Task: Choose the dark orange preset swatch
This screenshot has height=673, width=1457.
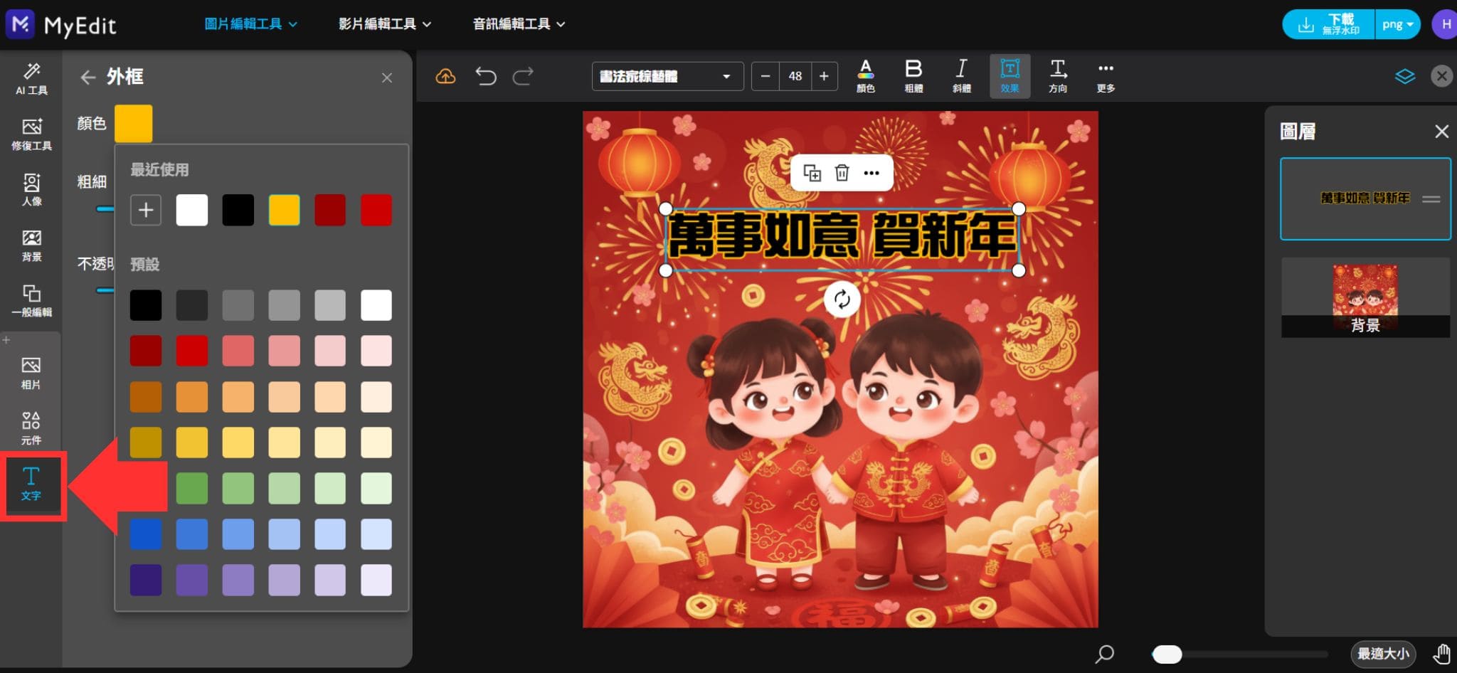Action: 146,397
